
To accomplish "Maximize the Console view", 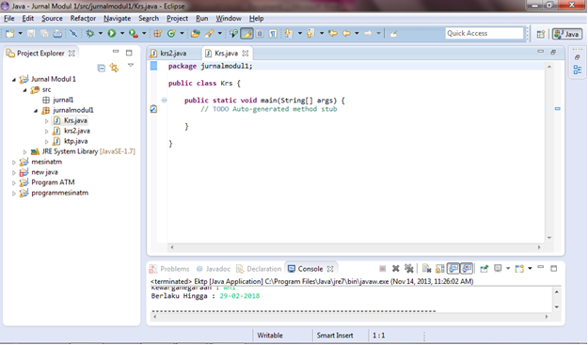I will pyautogui.click(x=554, y=268).
